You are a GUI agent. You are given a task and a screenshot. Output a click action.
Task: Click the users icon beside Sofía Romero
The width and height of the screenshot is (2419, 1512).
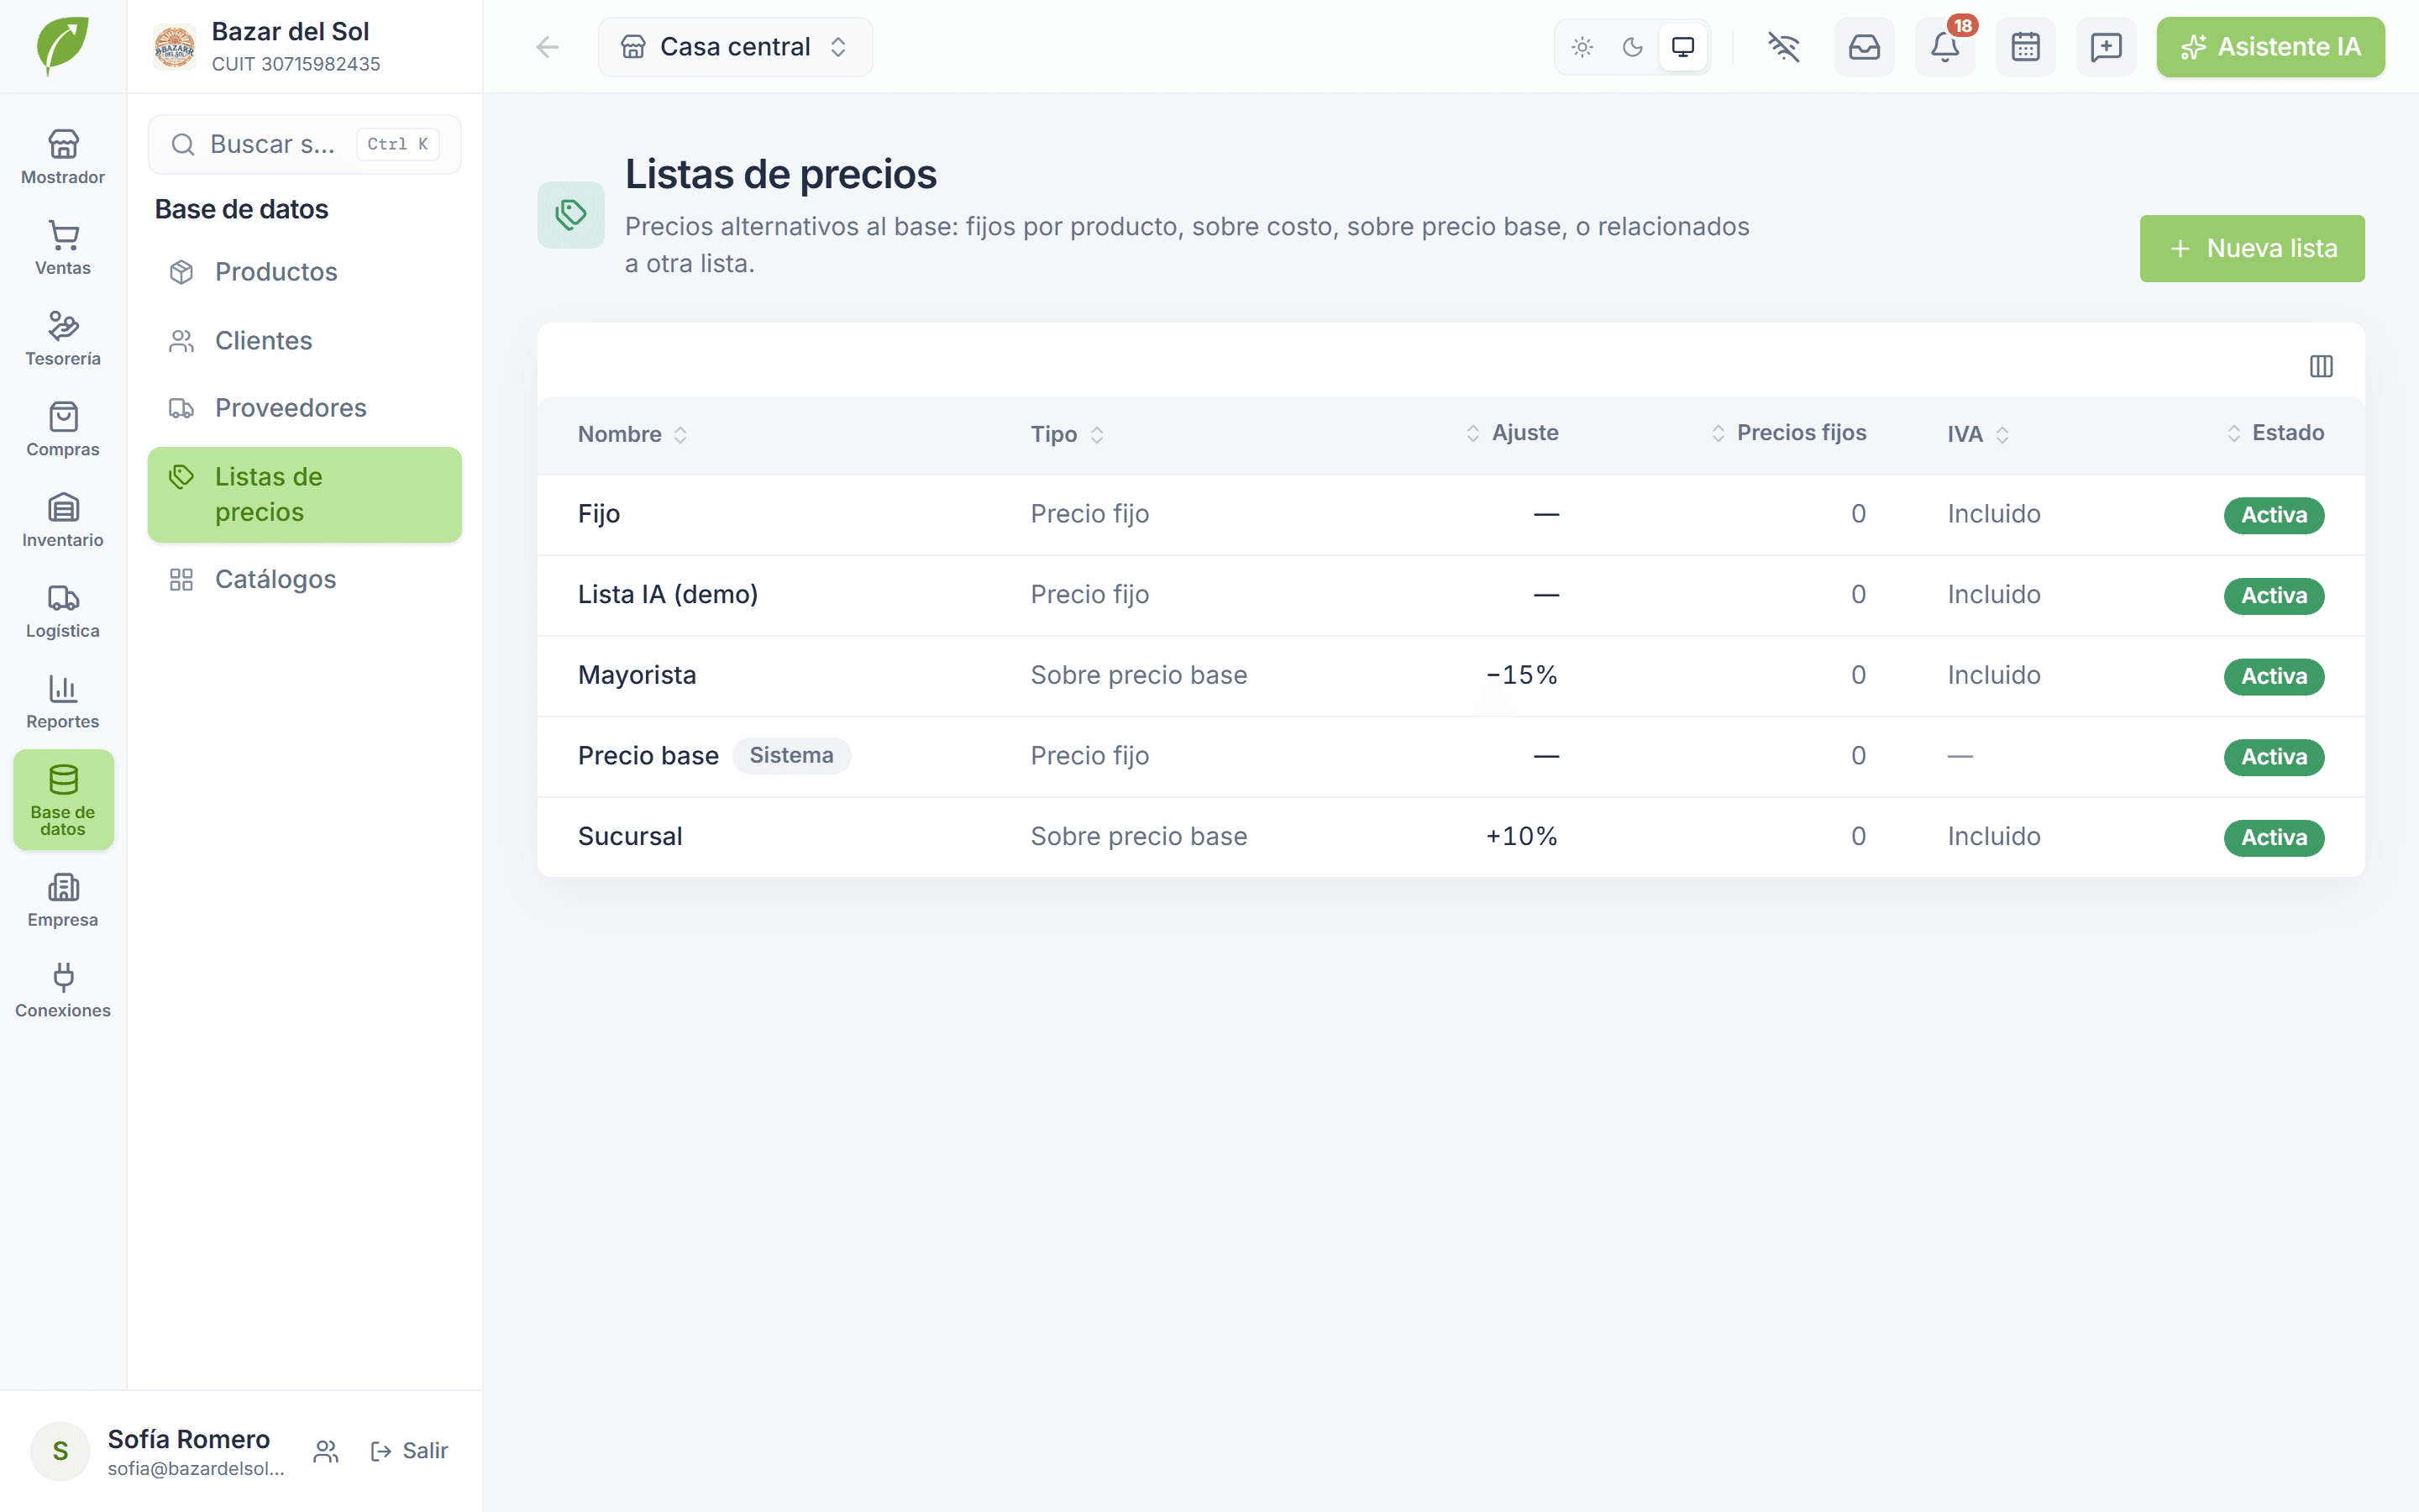(326, 1451)
